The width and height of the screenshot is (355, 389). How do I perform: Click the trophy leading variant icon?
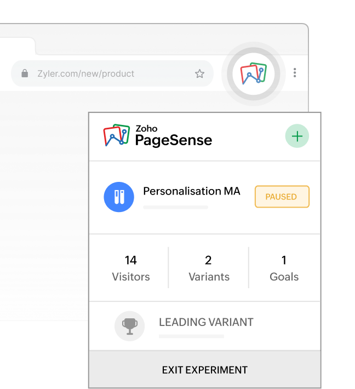pyautogui.click(x=129, y=326)
